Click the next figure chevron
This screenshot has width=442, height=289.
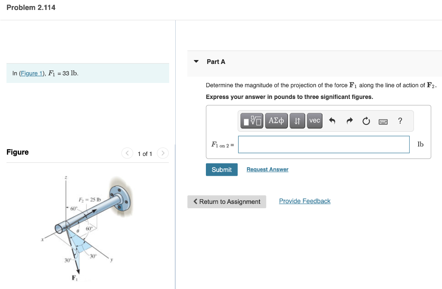point(163,153)
